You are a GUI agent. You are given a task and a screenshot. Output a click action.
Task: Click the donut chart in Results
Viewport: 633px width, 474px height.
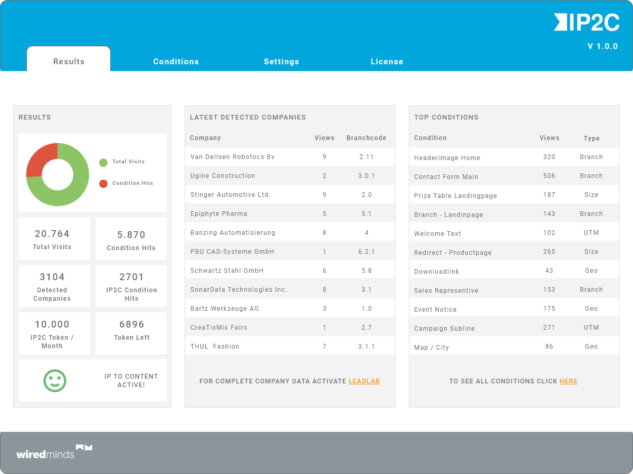[57, 174]
